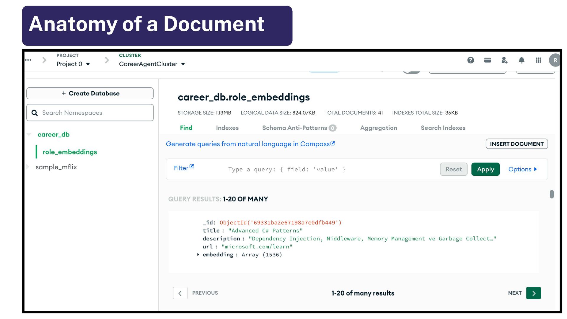The height and width of the screenshot is (319, 567).
Task: Click the Filter external link icon
Action: pyautogui.click(x=192, y=167)
